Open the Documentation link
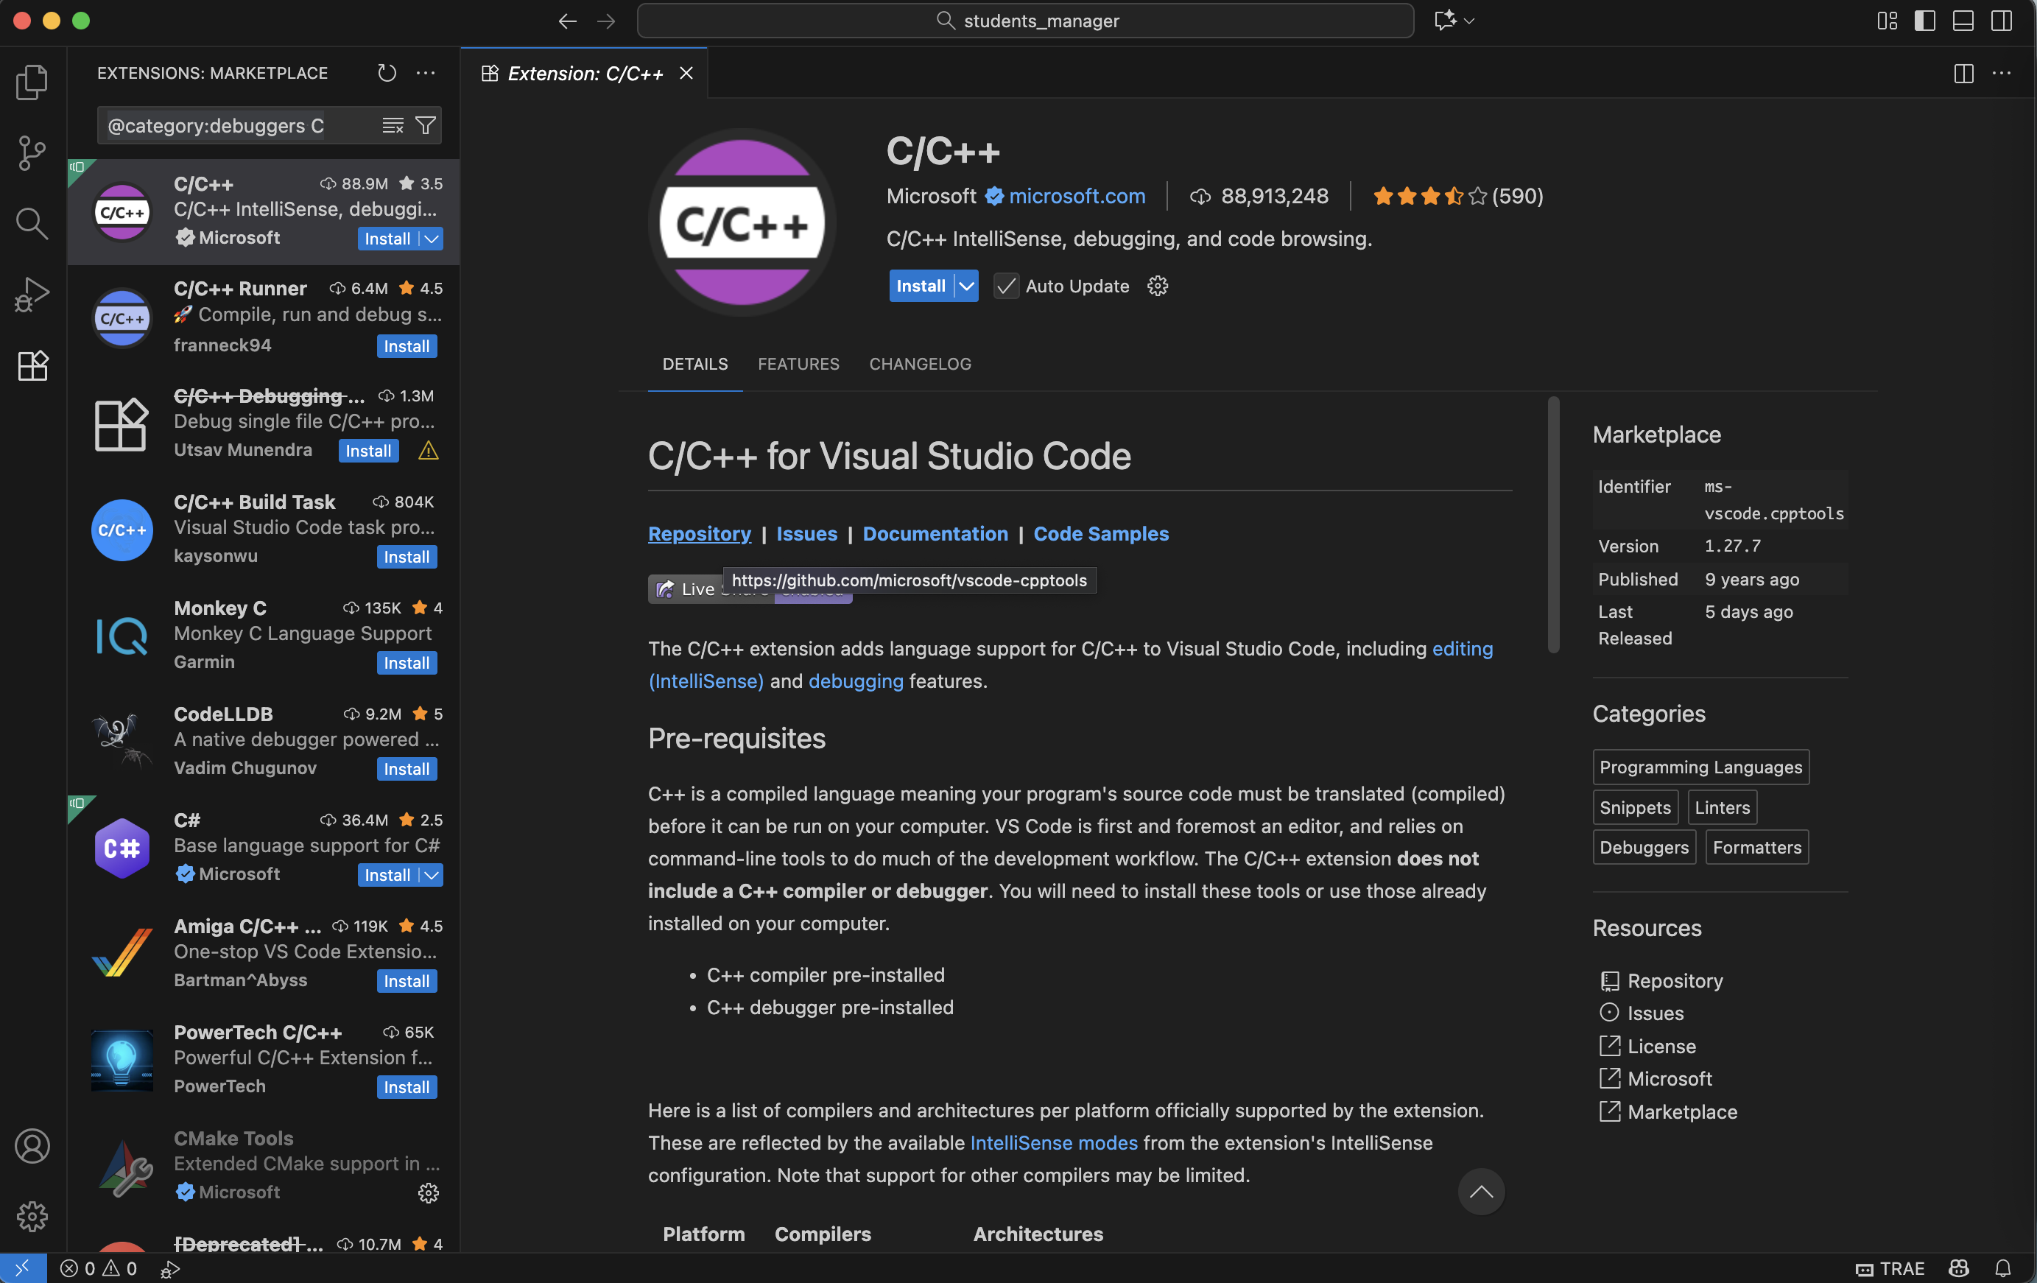The image size is (2037, 1283). tap(935, 534)
